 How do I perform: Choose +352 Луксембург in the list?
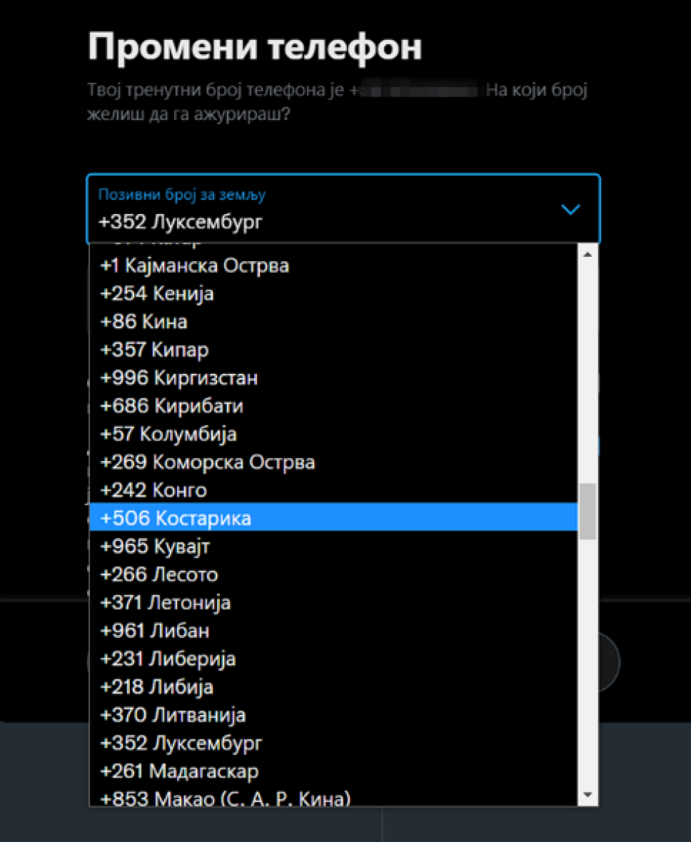tap(181, 742)
